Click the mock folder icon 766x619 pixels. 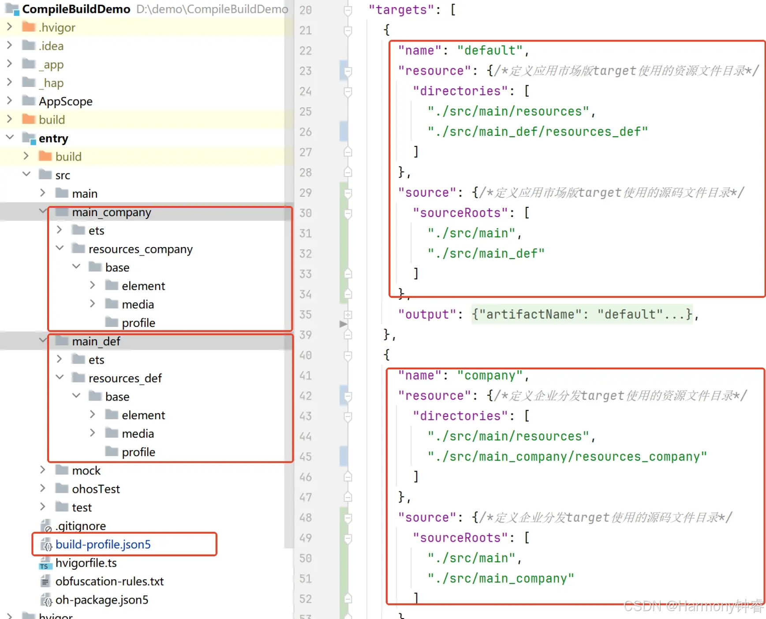tap(62, 469)
